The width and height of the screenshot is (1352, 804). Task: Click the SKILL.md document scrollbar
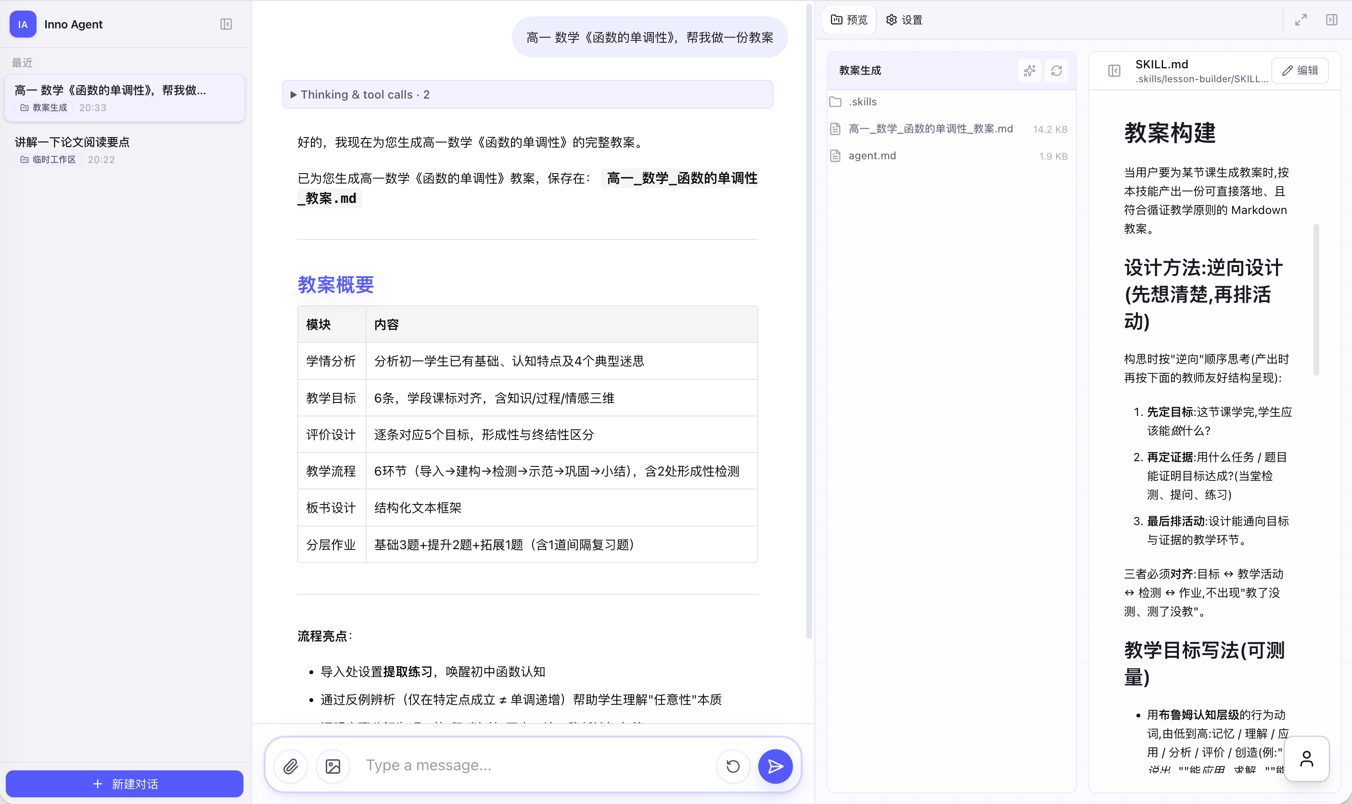pyautogui.click(x=1316, y=300)
